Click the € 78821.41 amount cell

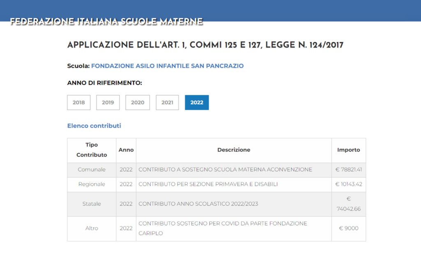click(348, 170)
